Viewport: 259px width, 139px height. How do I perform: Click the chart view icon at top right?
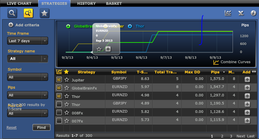(x=228, y=13)
